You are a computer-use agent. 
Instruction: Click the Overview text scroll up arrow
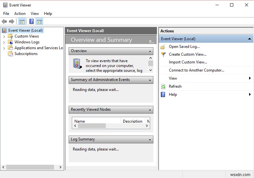click(151, 58)
